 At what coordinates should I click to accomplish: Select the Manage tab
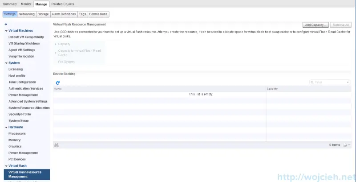pyautogui.click(x=41, y=4)
